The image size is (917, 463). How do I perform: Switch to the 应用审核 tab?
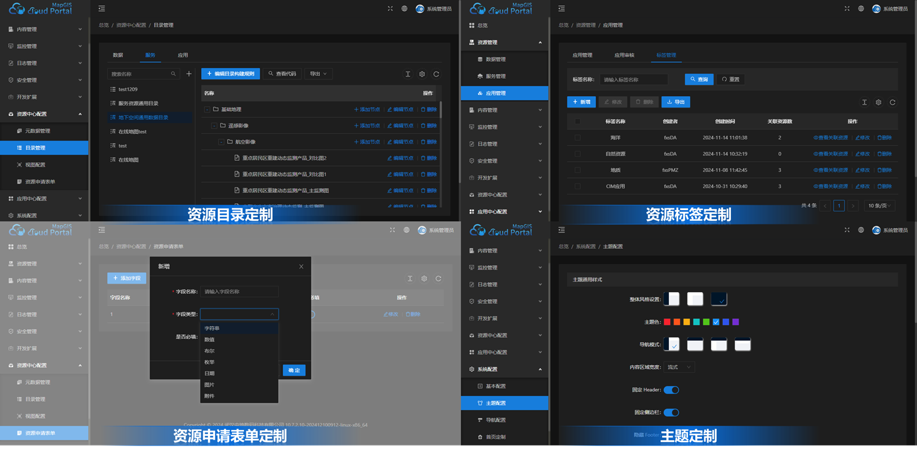[x=624, y=55]
